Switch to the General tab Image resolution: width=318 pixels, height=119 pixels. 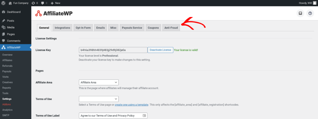pyautogui.click(x=44, y=28)
